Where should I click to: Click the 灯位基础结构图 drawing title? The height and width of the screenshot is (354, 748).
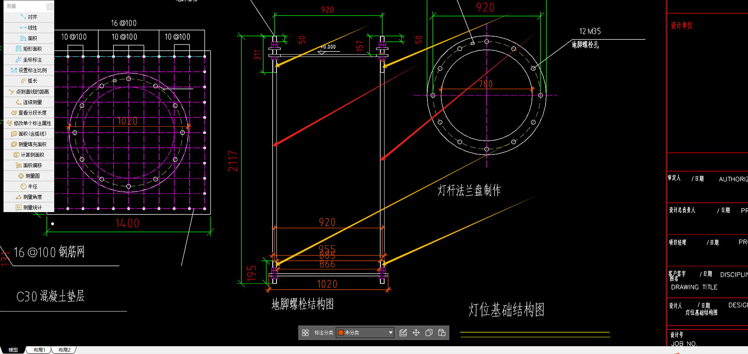[x=506, y=310]
